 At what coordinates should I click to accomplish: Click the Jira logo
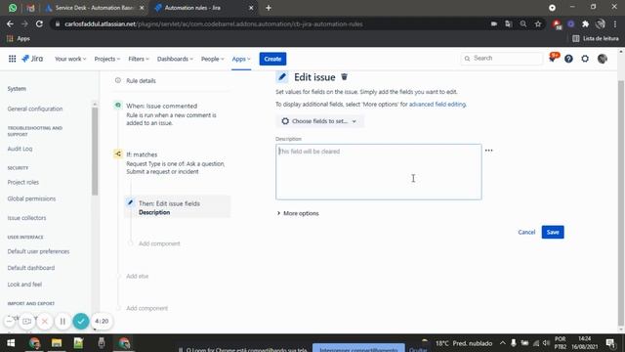click(32, 59)
